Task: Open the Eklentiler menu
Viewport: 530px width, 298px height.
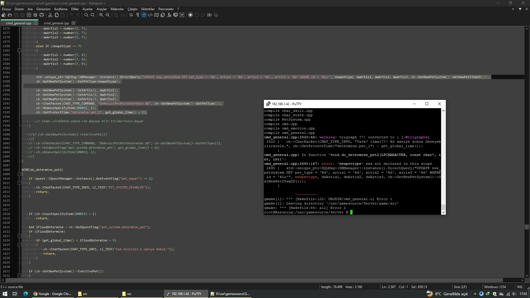Action: (x=148, y=9)
